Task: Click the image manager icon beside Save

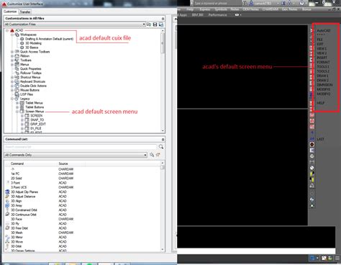Action: [x=161, y=24]
